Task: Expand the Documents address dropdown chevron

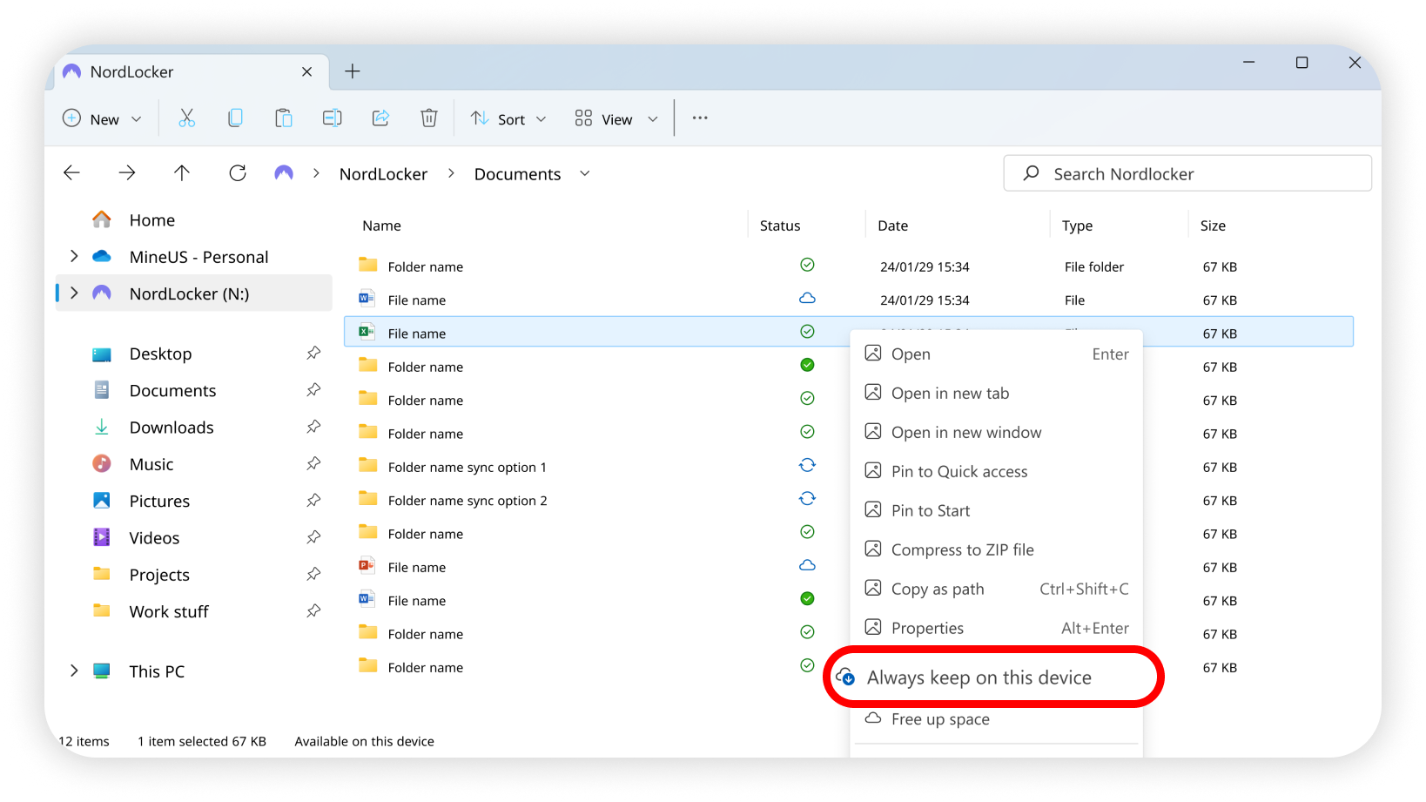Action: 585,173
